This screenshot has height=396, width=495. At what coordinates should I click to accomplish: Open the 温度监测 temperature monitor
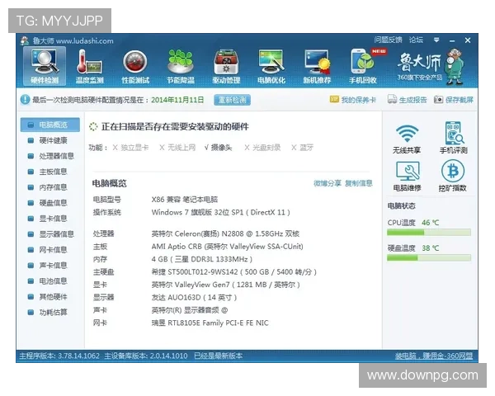[90, 66]
